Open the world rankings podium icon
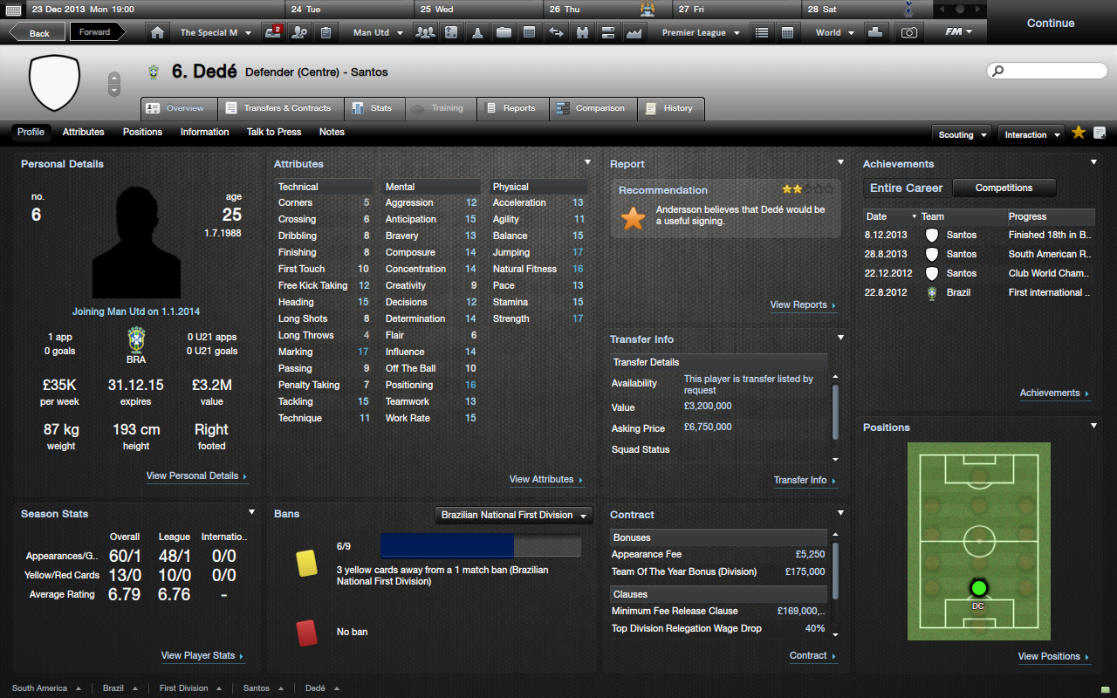This screenshot has height=698, width=1117. [875, 33]
